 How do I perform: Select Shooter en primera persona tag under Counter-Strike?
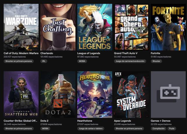coord(19,128)
